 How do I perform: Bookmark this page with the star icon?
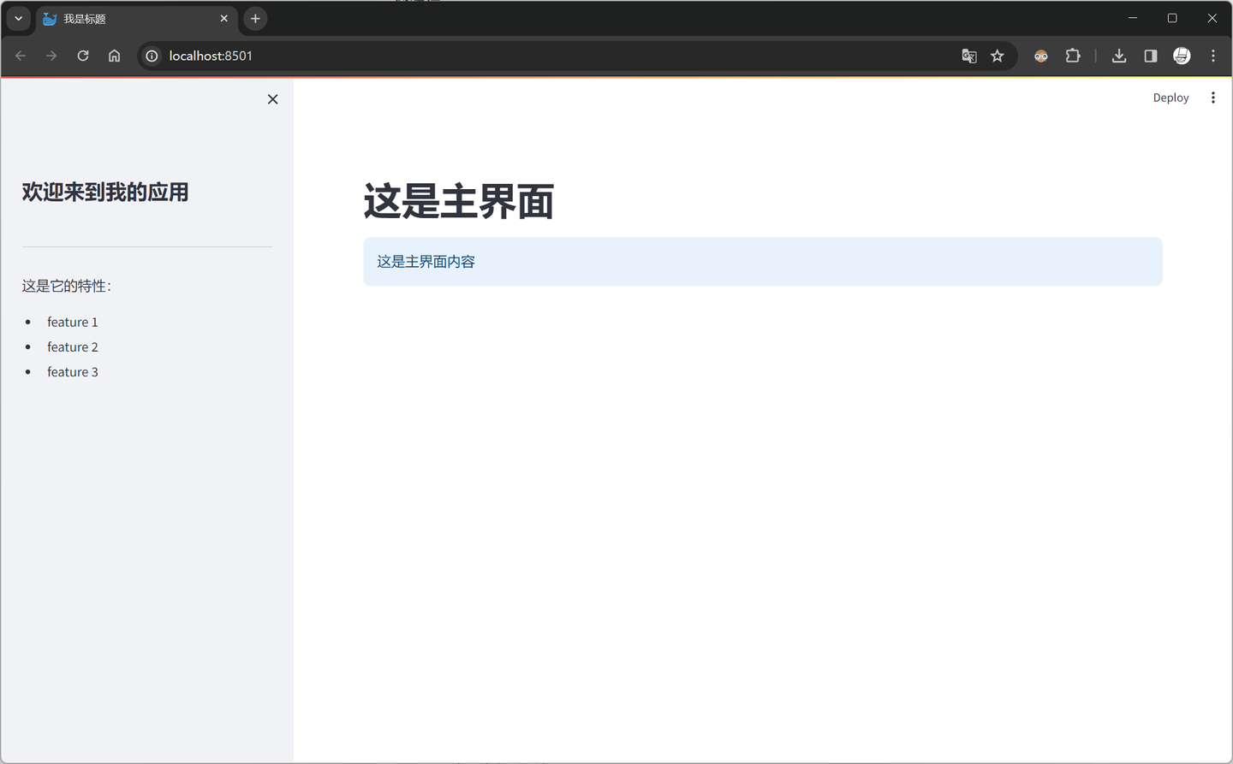tap(998, 56)
